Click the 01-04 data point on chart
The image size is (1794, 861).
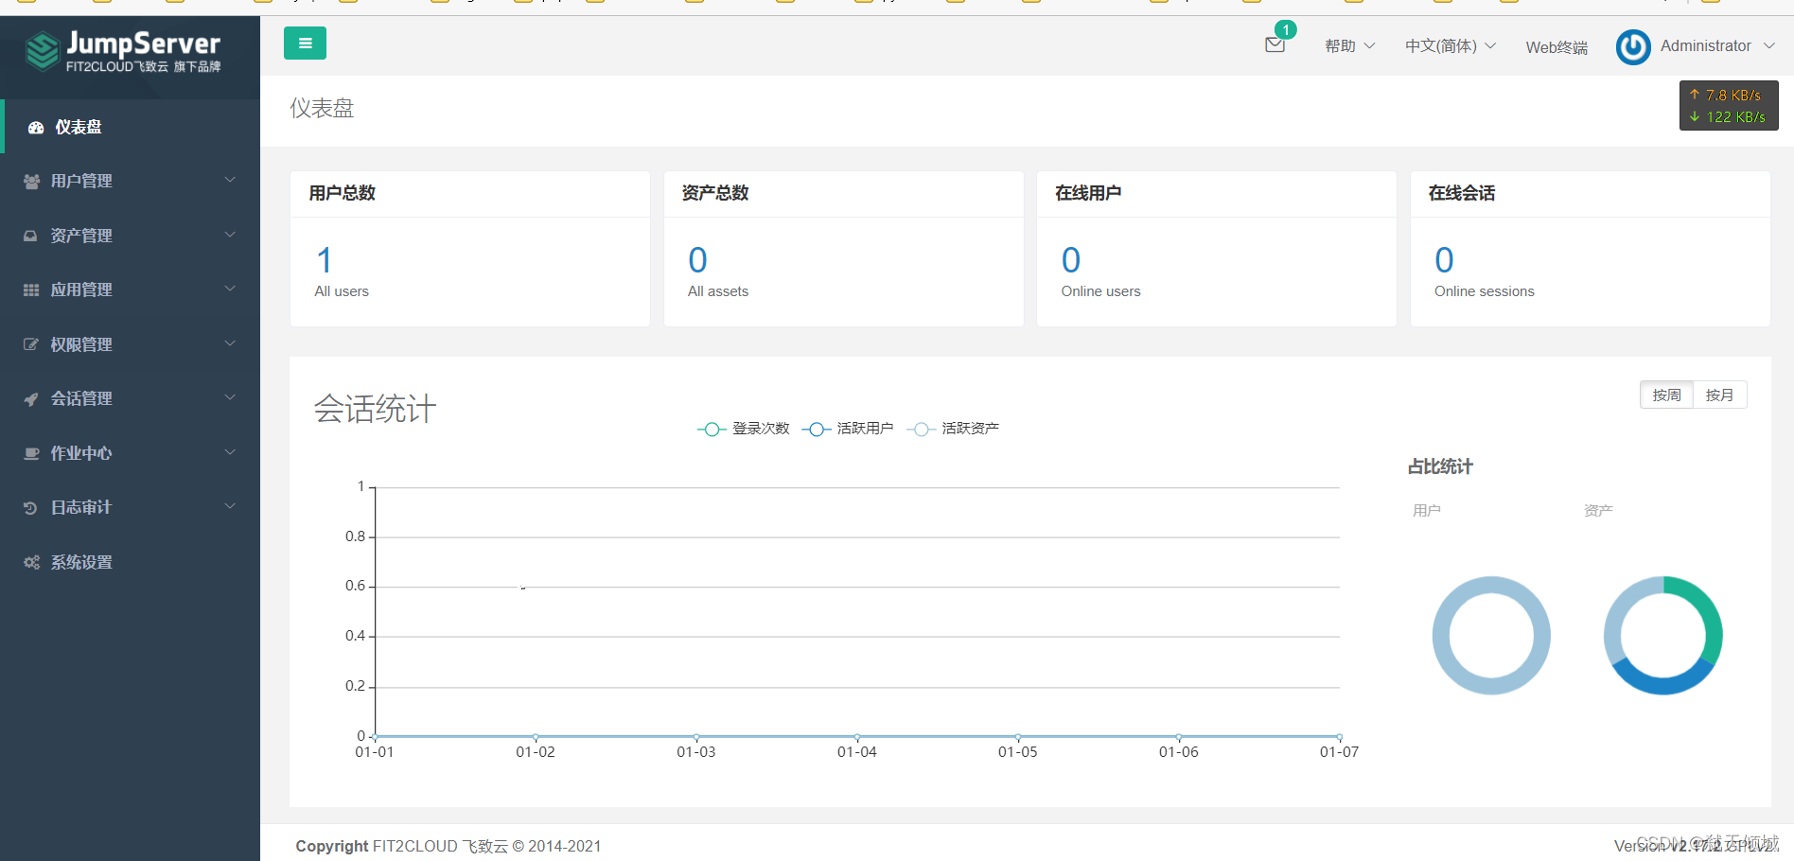coord(857,737)
